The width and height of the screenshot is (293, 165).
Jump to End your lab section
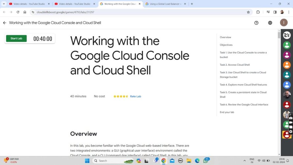227,112
